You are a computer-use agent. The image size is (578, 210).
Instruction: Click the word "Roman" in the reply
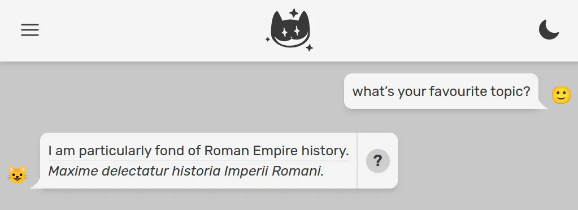[x=227, y=150]
